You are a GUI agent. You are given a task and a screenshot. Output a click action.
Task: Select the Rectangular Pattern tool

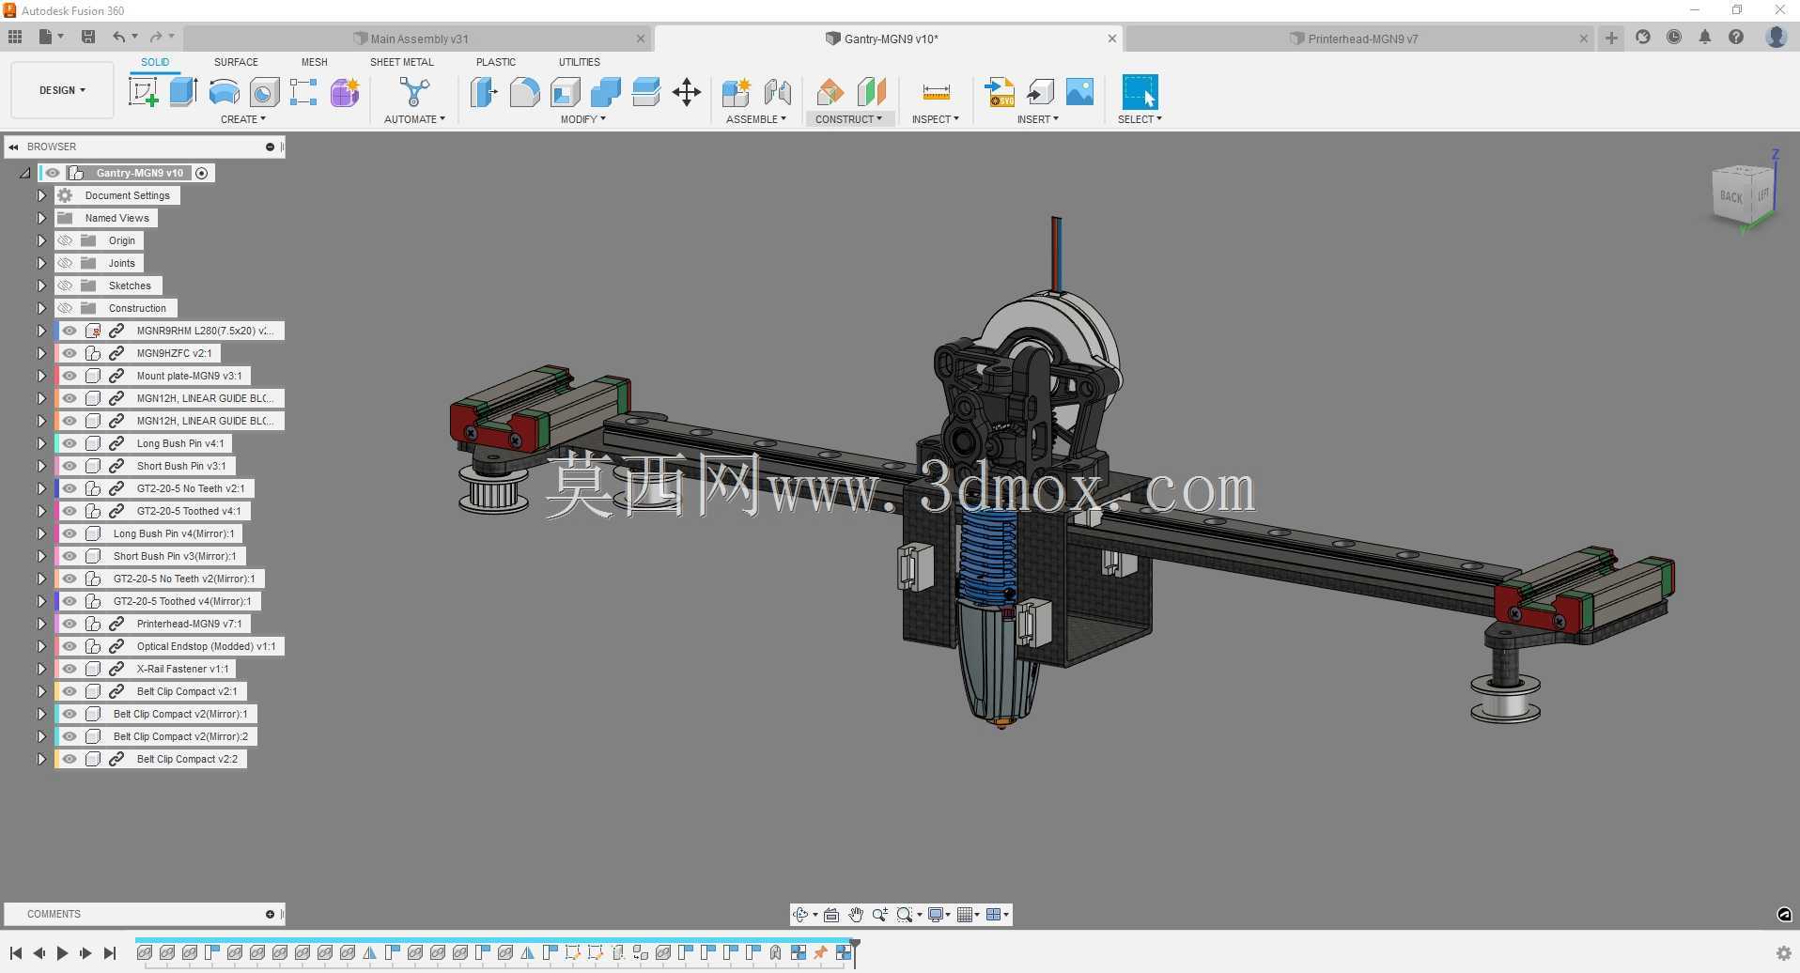(303, 92)
